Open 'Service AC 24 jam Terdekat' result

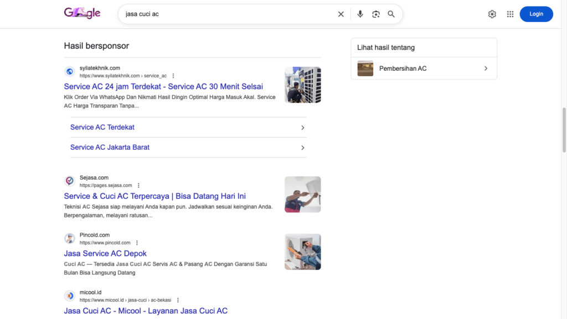(x=163, y=87)
